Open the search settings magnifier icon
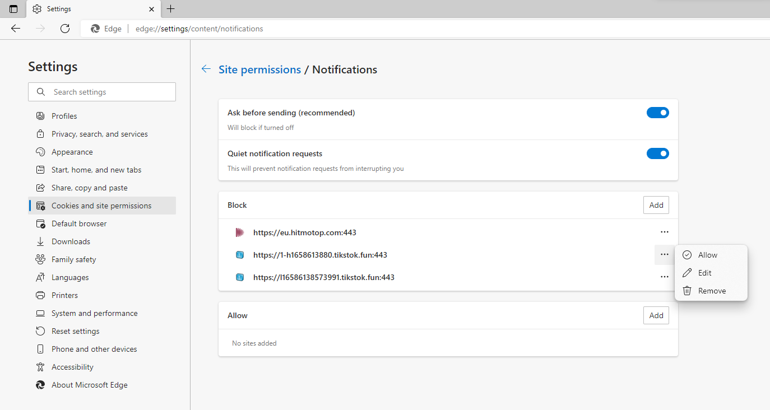This screenshot has height=410, width=770. pyautogui.click(x=40, y=91)
